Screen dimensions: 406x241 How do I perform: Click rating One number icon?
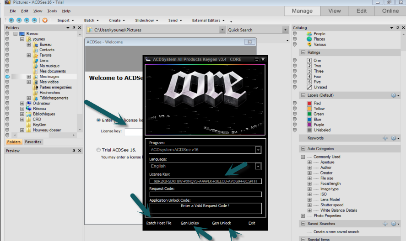pyautogui.click(x=309, y=60)
